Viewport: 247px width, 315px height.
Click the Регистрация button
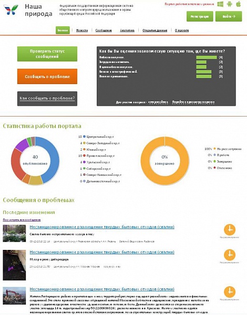point(200,16)
